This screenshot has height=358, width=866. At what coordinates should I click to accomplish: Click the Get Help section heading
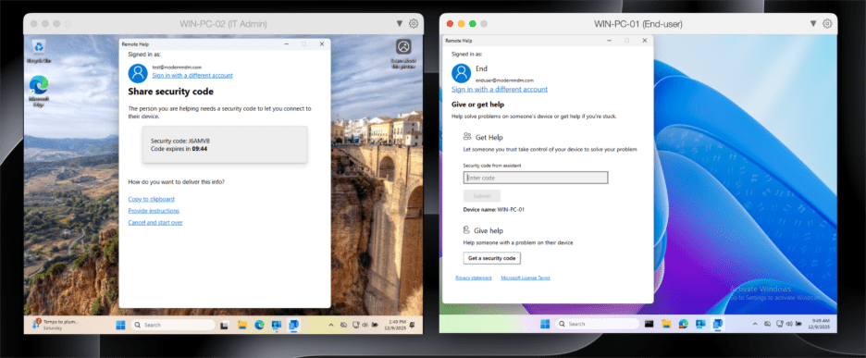tap(489, 137)
